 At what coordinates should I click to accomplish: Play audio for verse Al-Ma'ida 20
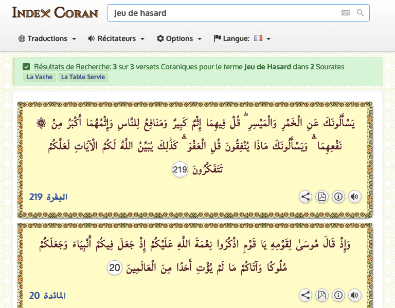coord(355,295)
